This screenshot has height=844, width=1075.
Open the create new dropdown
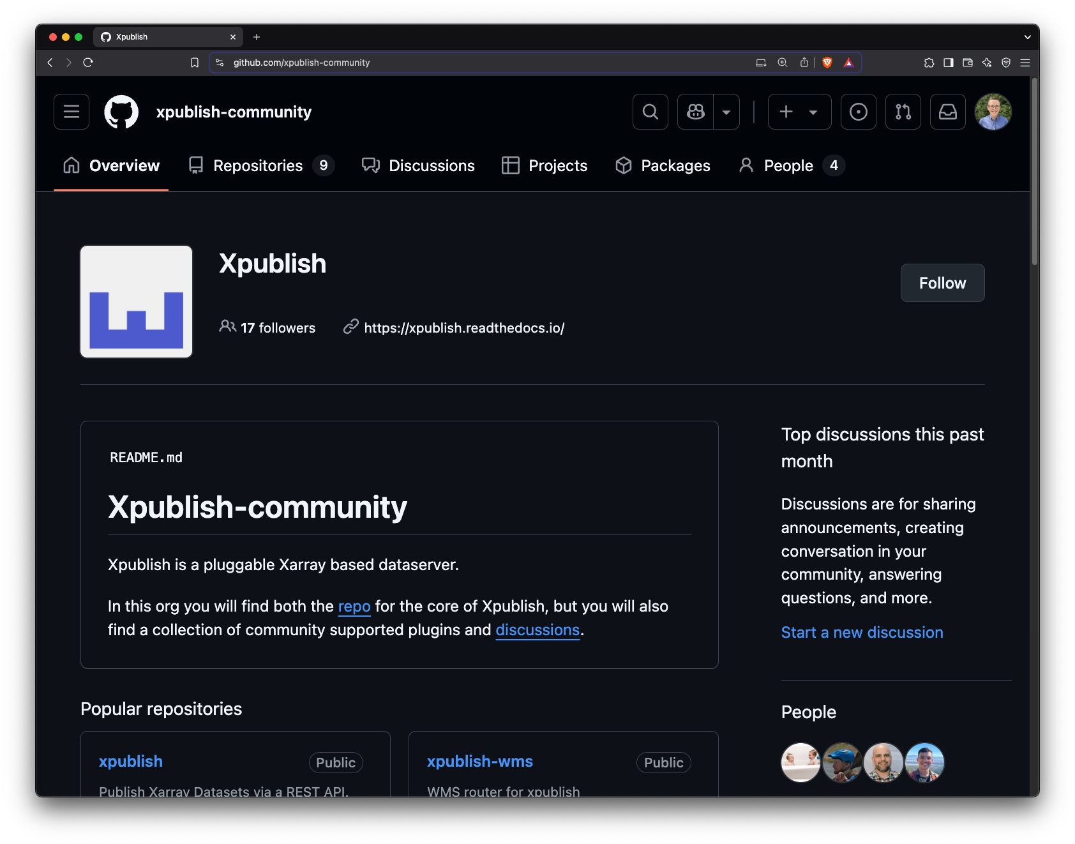click(799, 112)
